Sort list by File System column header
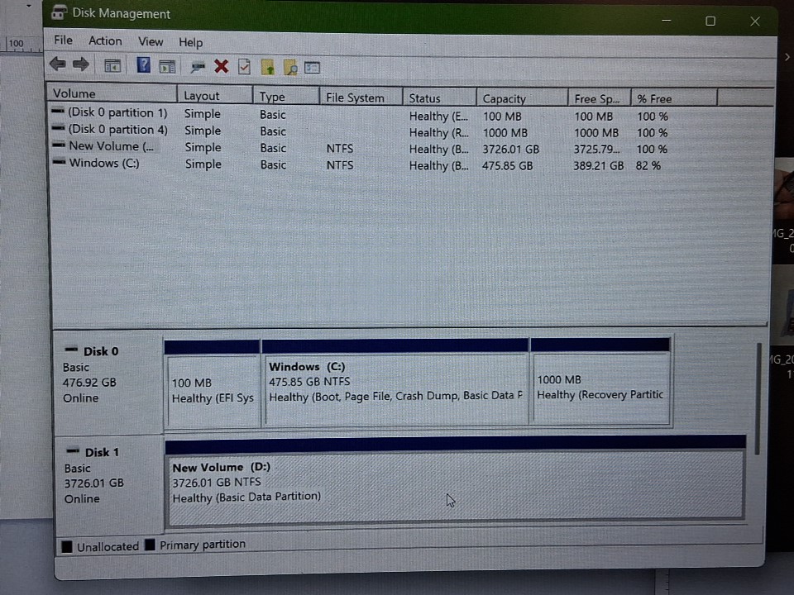The width and height of the screenshot is (794, 595). tap(355, 98)
